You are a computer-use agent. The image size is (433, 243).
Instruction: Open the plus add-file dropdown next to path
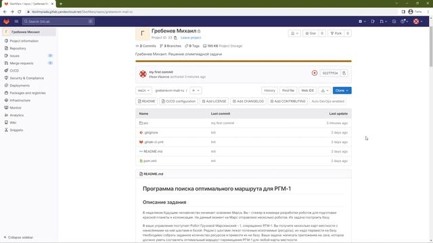pos(196,90)
